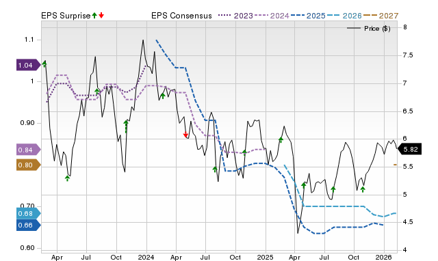Click the 2025 label on the time axis
The height and width of the screenshot is (261, 438).
click(x=265, y=257)
